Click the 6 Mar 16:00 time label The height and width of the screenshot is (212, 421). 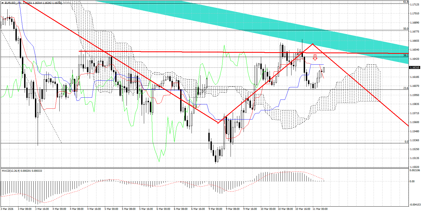click(x=198, y=209)
